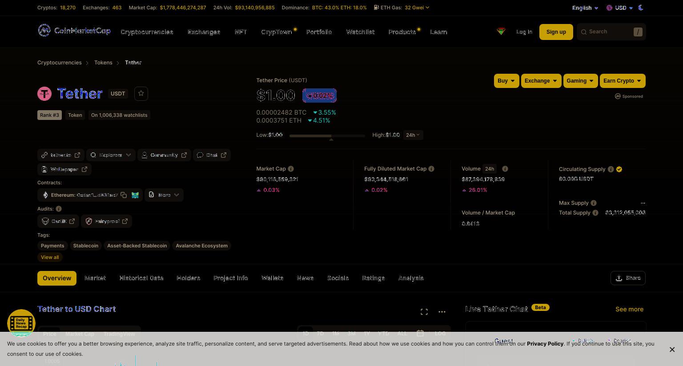
Task: Show Audits info icon
Action: click(59, 209)
